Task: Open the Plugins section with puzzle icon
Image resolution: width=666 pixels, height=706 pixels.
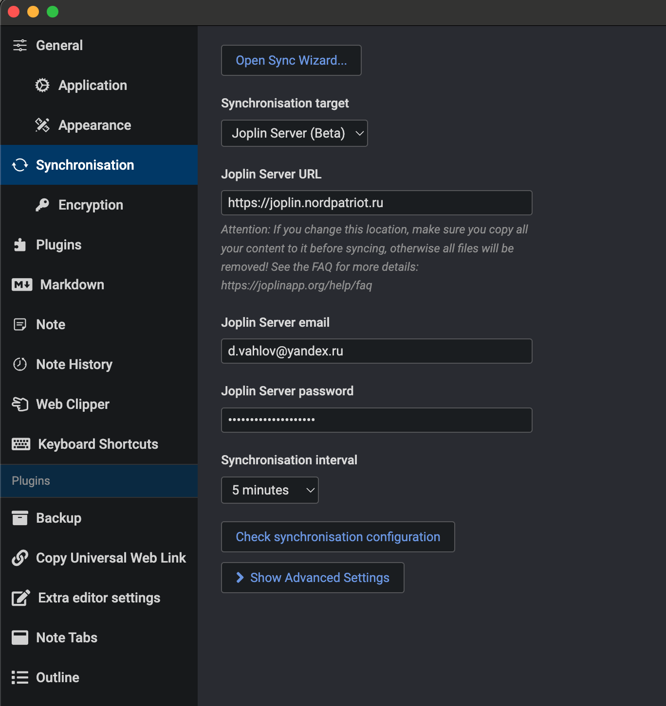Action: 99,245
